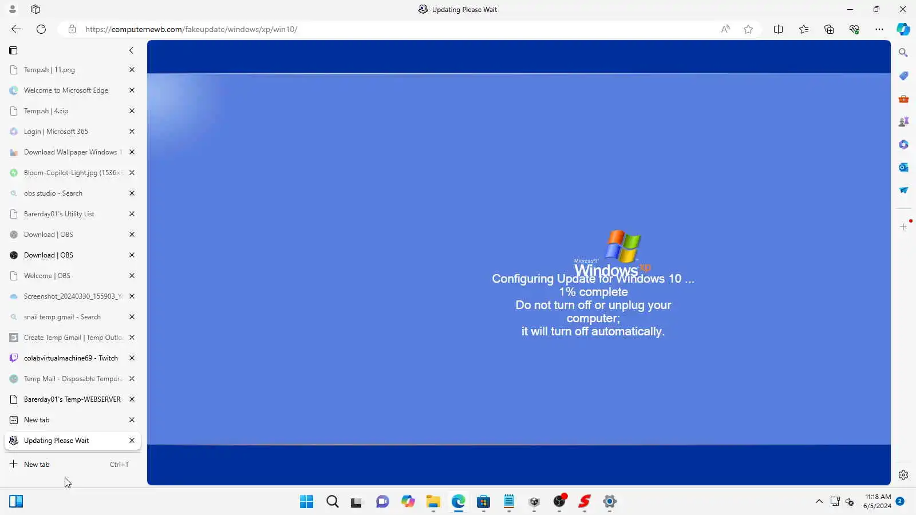Open sidebar Games icon

pos(903,121)
